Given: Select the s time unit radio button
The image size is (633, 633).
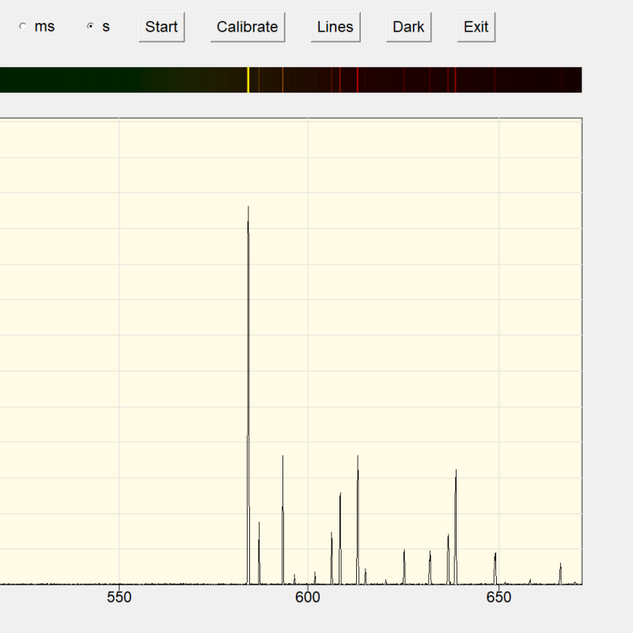Looking at the screenshot, I should (x=91, y=26).
